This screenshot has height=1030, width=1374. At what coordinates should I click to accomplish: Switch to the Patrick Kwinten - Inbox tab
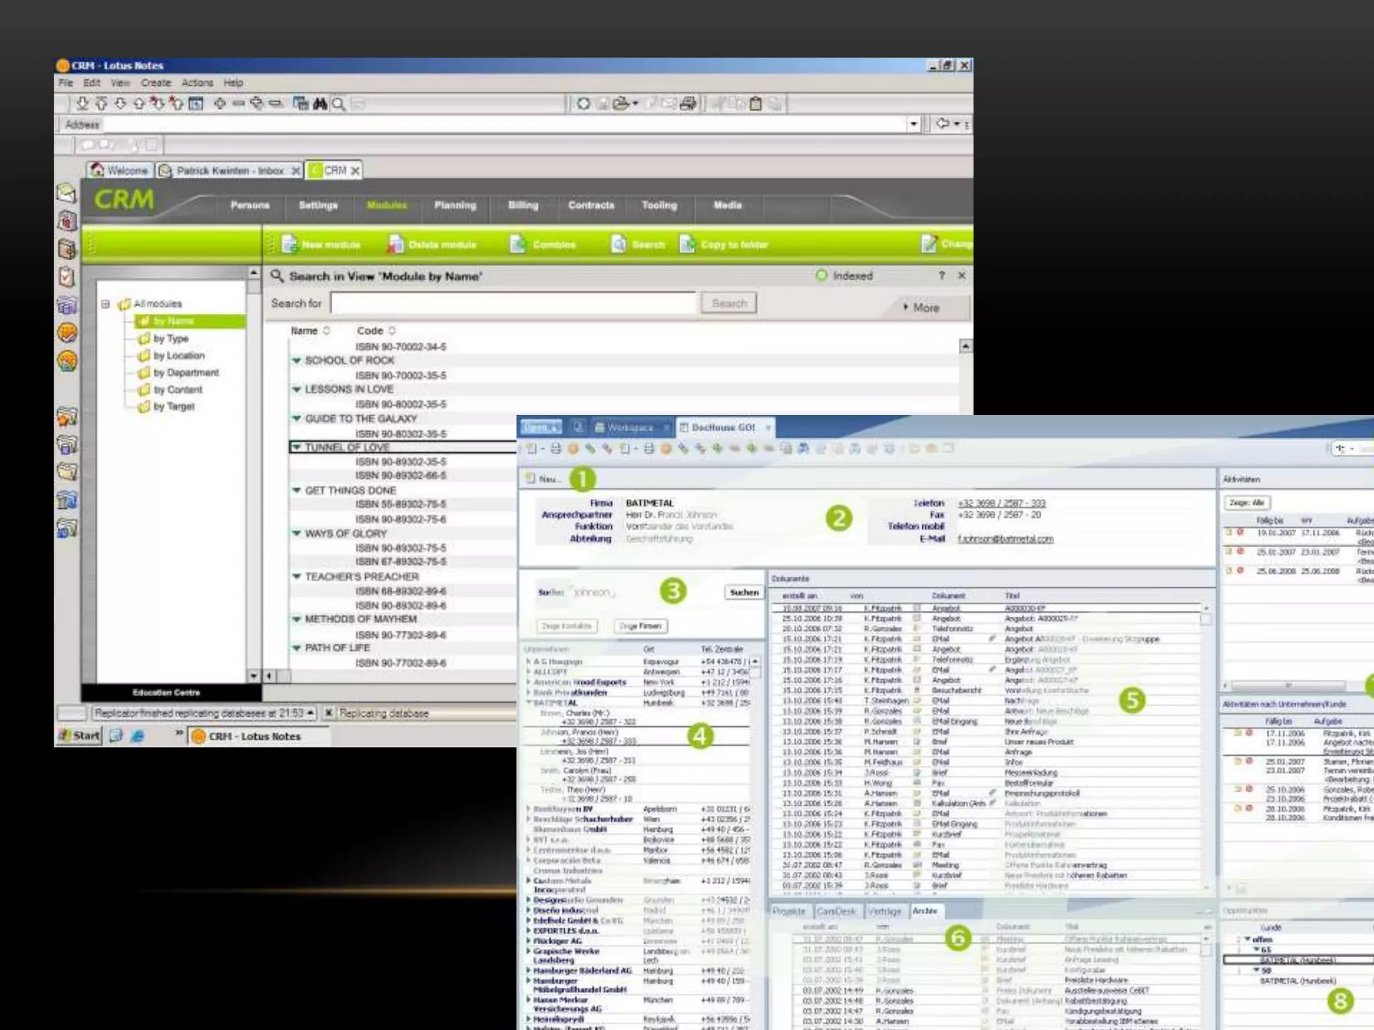[229, 171]
